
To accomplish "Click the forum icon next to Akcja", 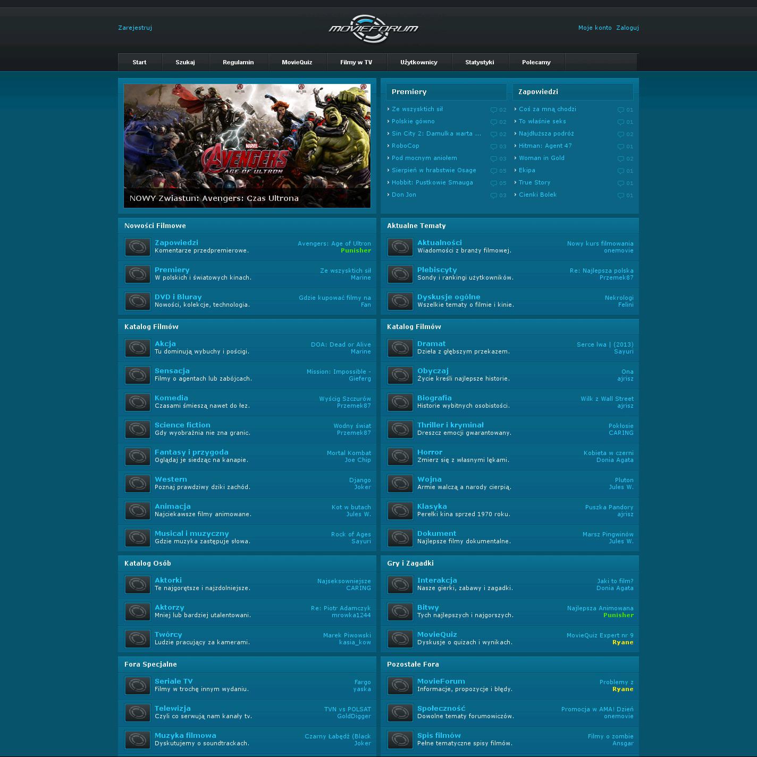I will (137, 348).
